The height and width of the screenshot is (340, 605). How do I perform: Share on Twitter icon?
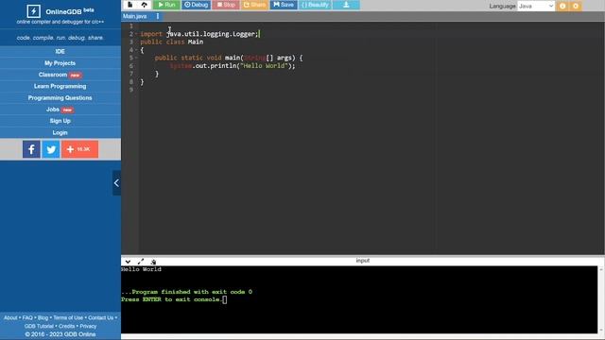[x=51, y=149]
